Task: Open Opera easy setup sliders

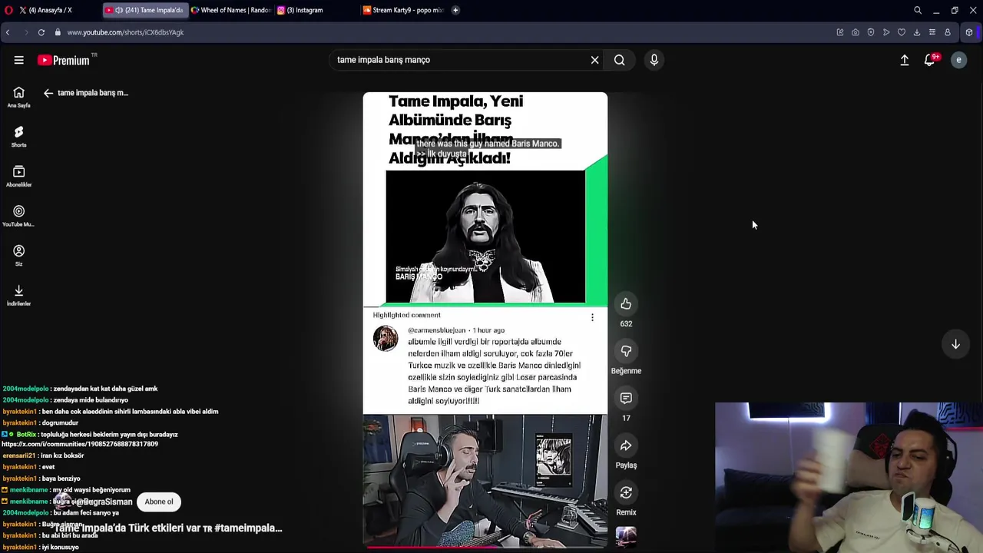Action: coord(932,32)
